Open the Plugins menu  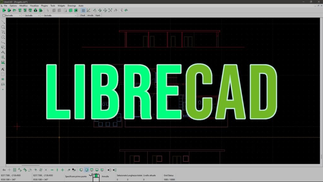pos(44,6)
